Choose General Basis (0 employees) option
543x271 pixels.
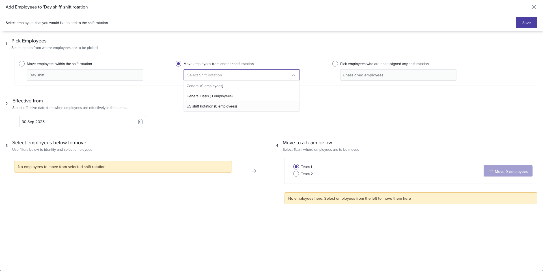[210, 96]
